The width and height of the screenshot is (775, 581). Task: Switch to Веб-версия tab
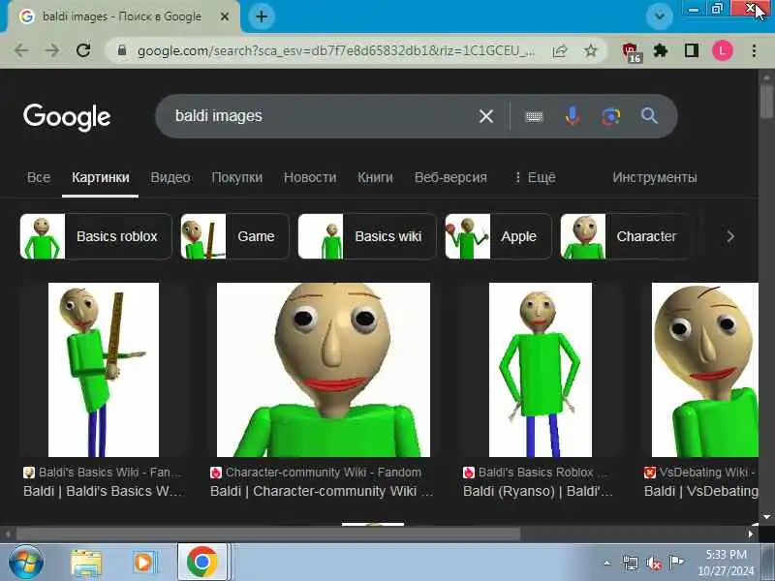(x=450, y=177)
